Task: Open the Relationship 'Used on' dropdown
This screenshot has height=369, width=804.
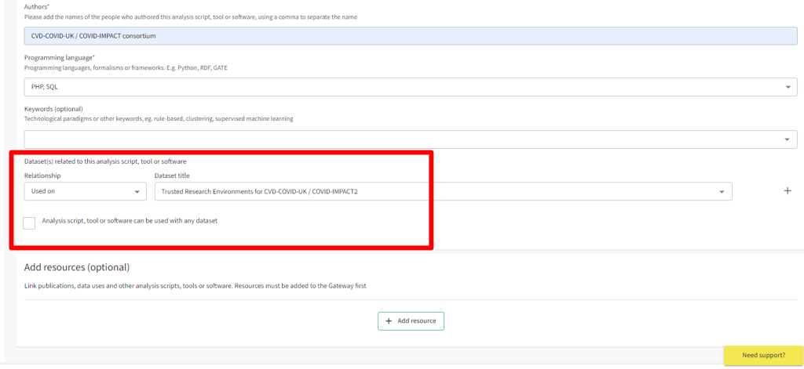Action: point(85,191)
